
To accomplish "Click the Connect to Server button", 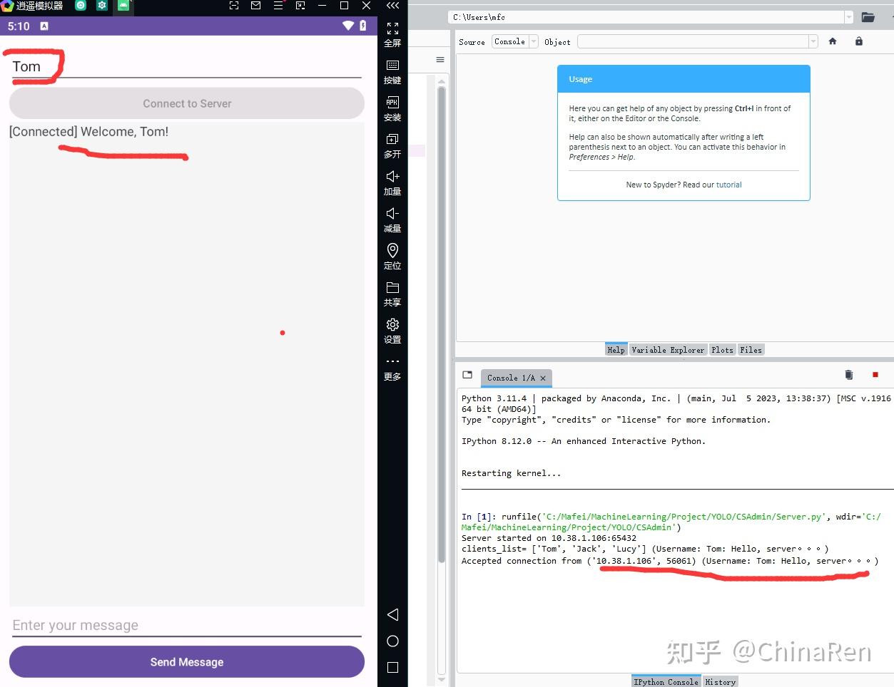I will [186, 103].
